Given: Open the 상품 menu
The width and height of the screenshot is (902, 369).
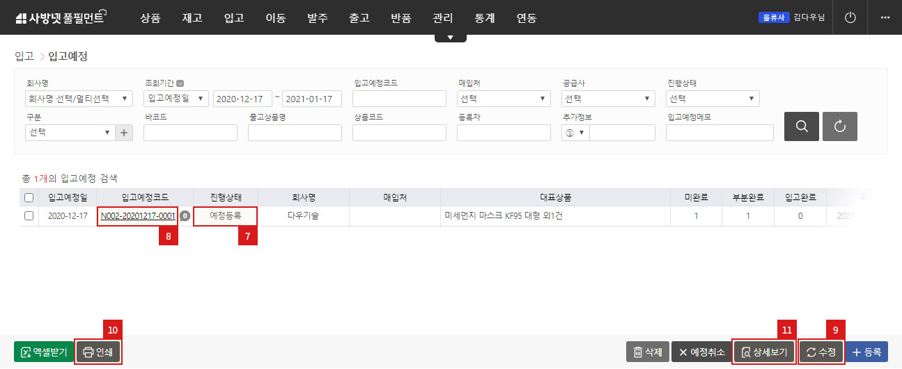Looking at the screenshot, I should tap(150, 18).
